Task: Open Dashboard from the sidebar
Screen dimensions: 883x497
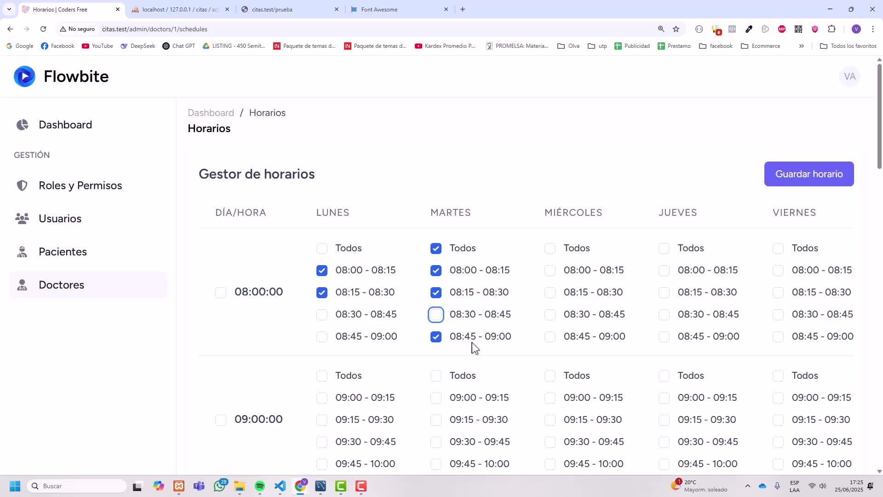Action: pos(65,125)
